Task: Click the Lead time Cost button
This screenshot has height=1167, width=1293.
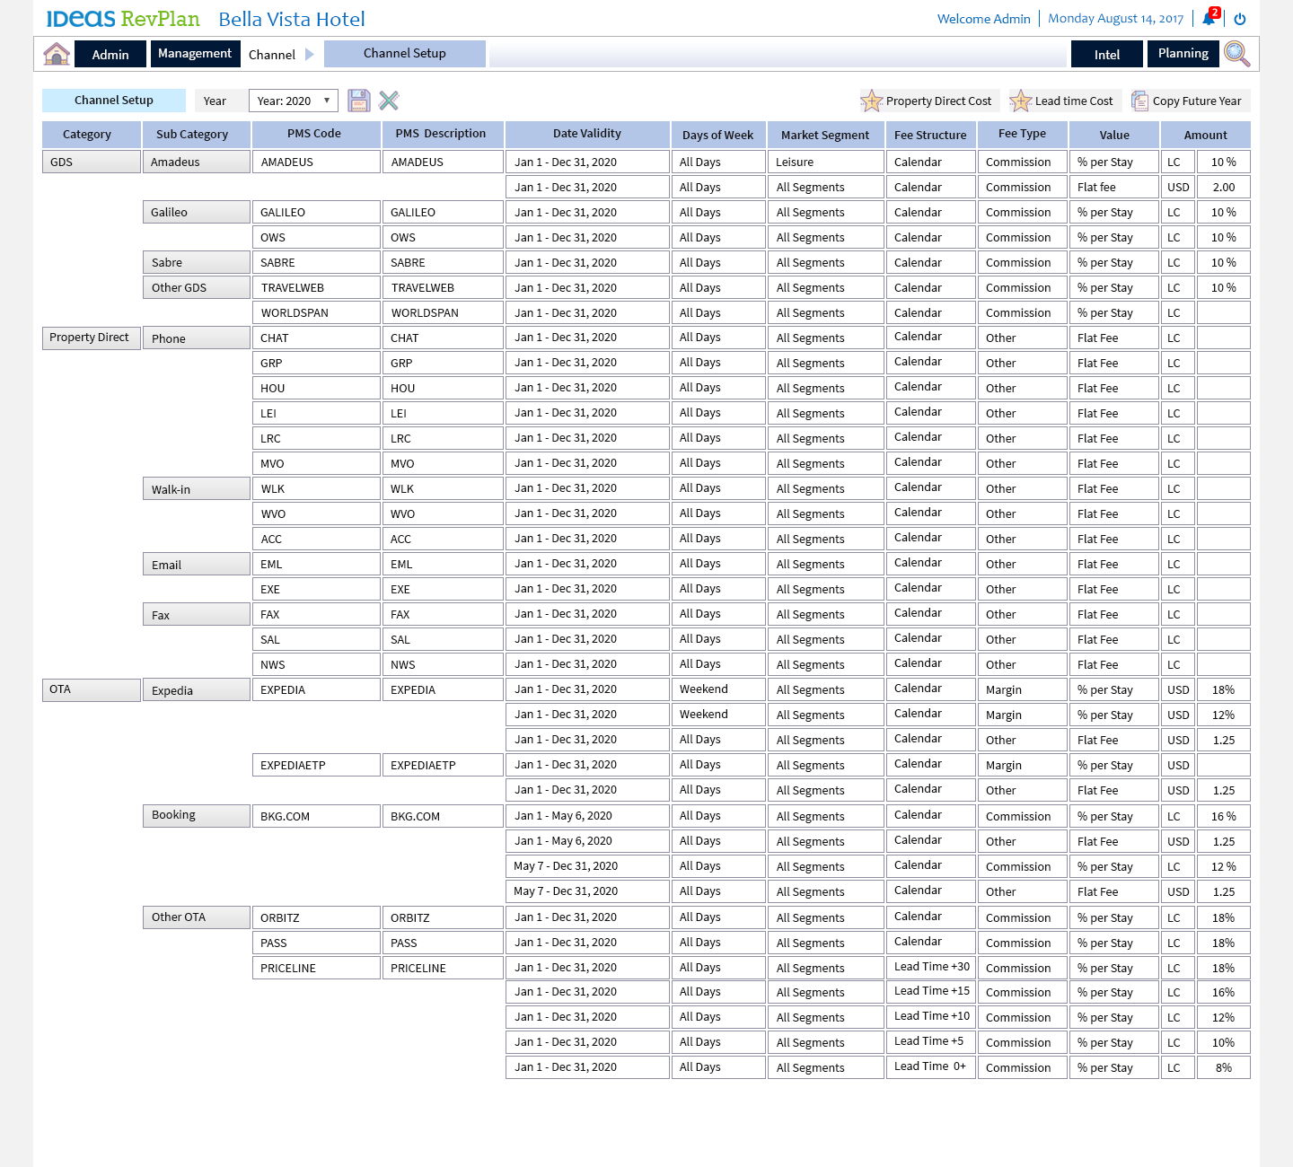Action: [1064, 101]
